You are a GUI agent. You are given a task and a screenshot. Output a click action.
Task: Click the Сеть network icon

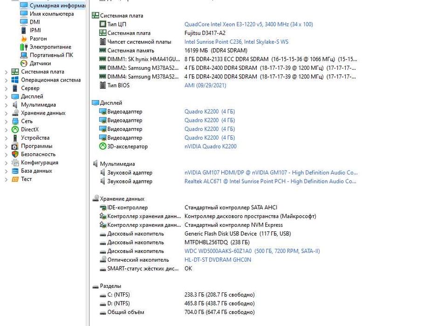15,121
